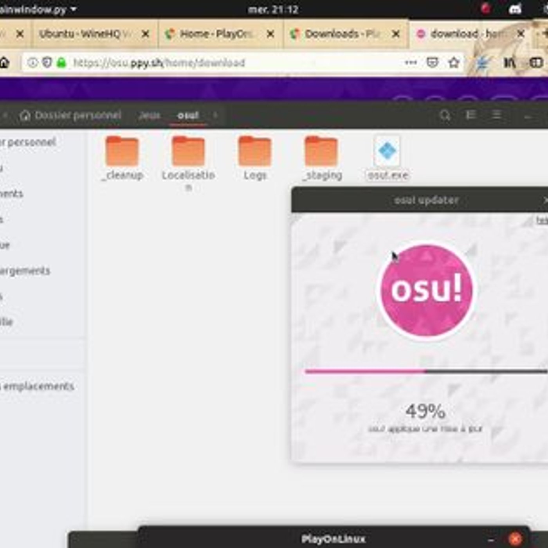Toggle the Firefox sidebar icon
The width and height of the screenshot is (548, 548).
[x=536, y=63]
